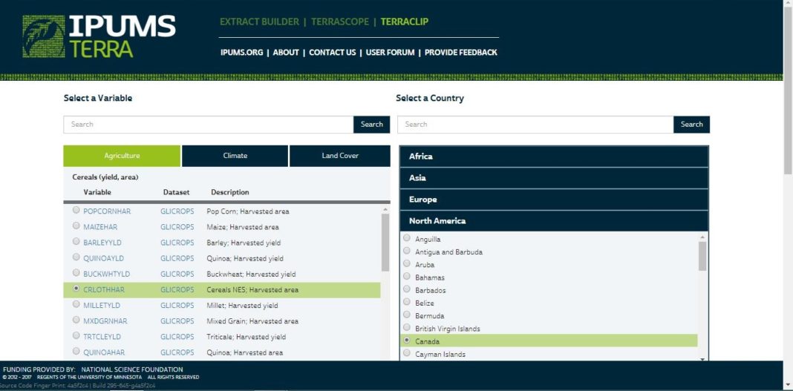Expand the Asia country list
This screenshot has width=793, height=391.
click(x=553, y=178)
